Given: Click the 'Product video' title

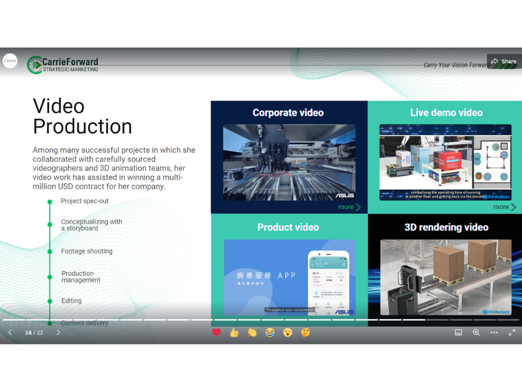Looking at the screenshot, I should click(x=288, y=227).
